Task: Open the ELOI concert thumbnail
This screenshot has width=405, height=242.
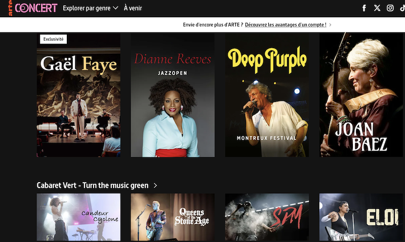Action: click(x=361, y=217)
